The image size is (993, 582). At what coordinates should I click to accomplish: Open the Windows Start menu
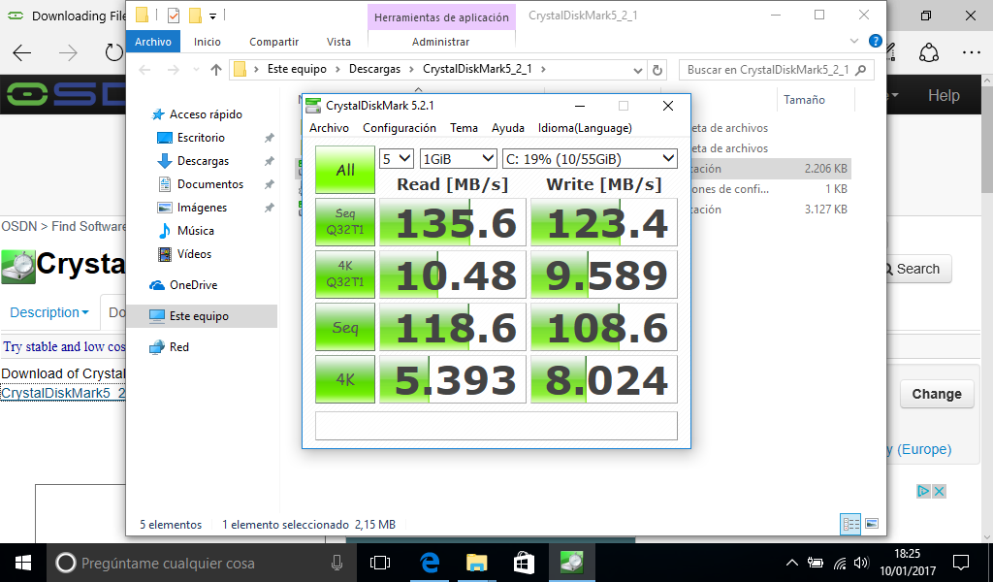pos(23,563)
